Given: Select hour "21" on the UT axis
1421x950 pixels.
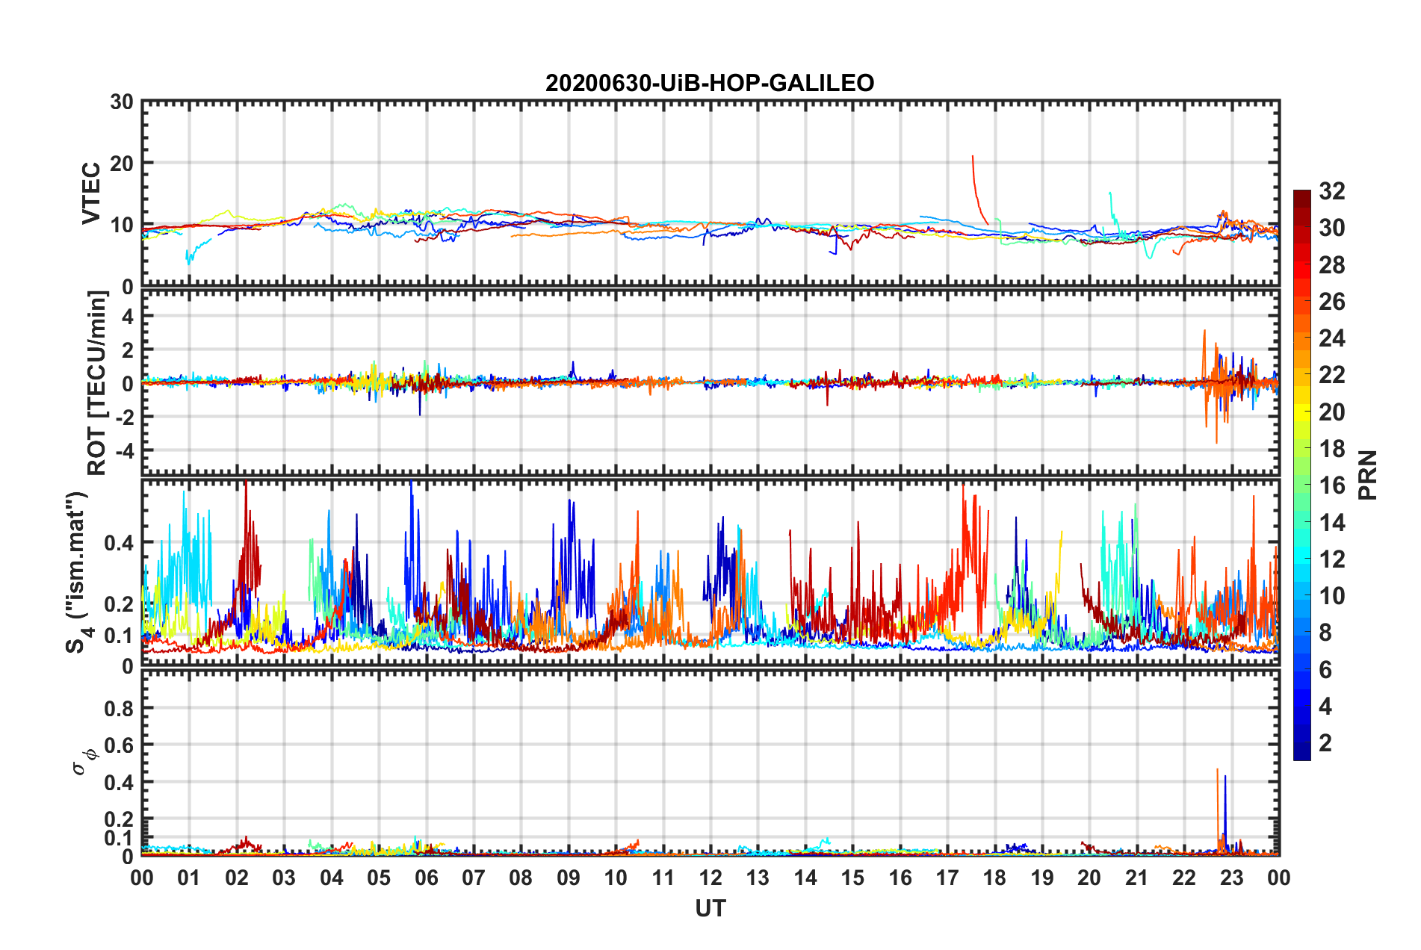Looking at the screenshot, I should point(1137,878).
